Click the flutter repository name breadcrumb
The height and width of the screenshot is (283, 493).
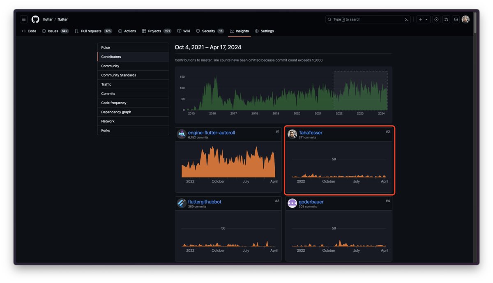pos(62,19)
